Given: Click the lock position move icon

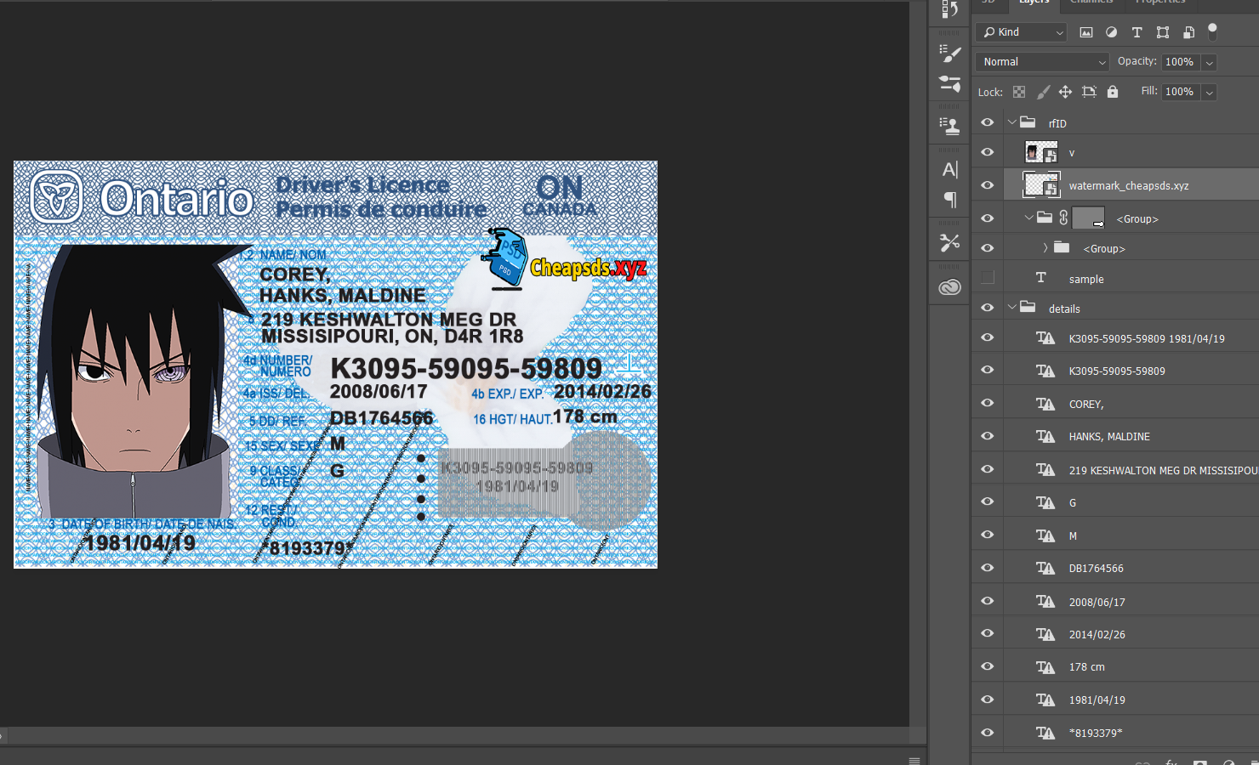Looking at the screenshot, I should coord(1065,92).
